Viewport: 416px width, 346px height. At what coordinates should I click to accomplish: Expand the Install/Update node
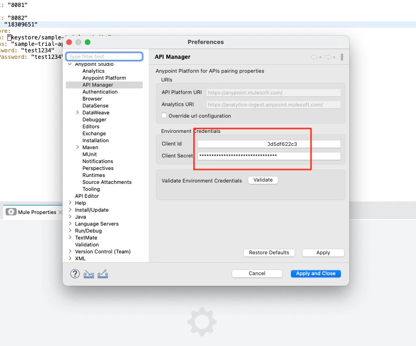click(x=70, y=210)
